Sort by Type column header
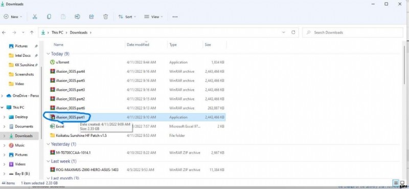The image size is (409, 189). pyautogui.click(x=173, y=45)
